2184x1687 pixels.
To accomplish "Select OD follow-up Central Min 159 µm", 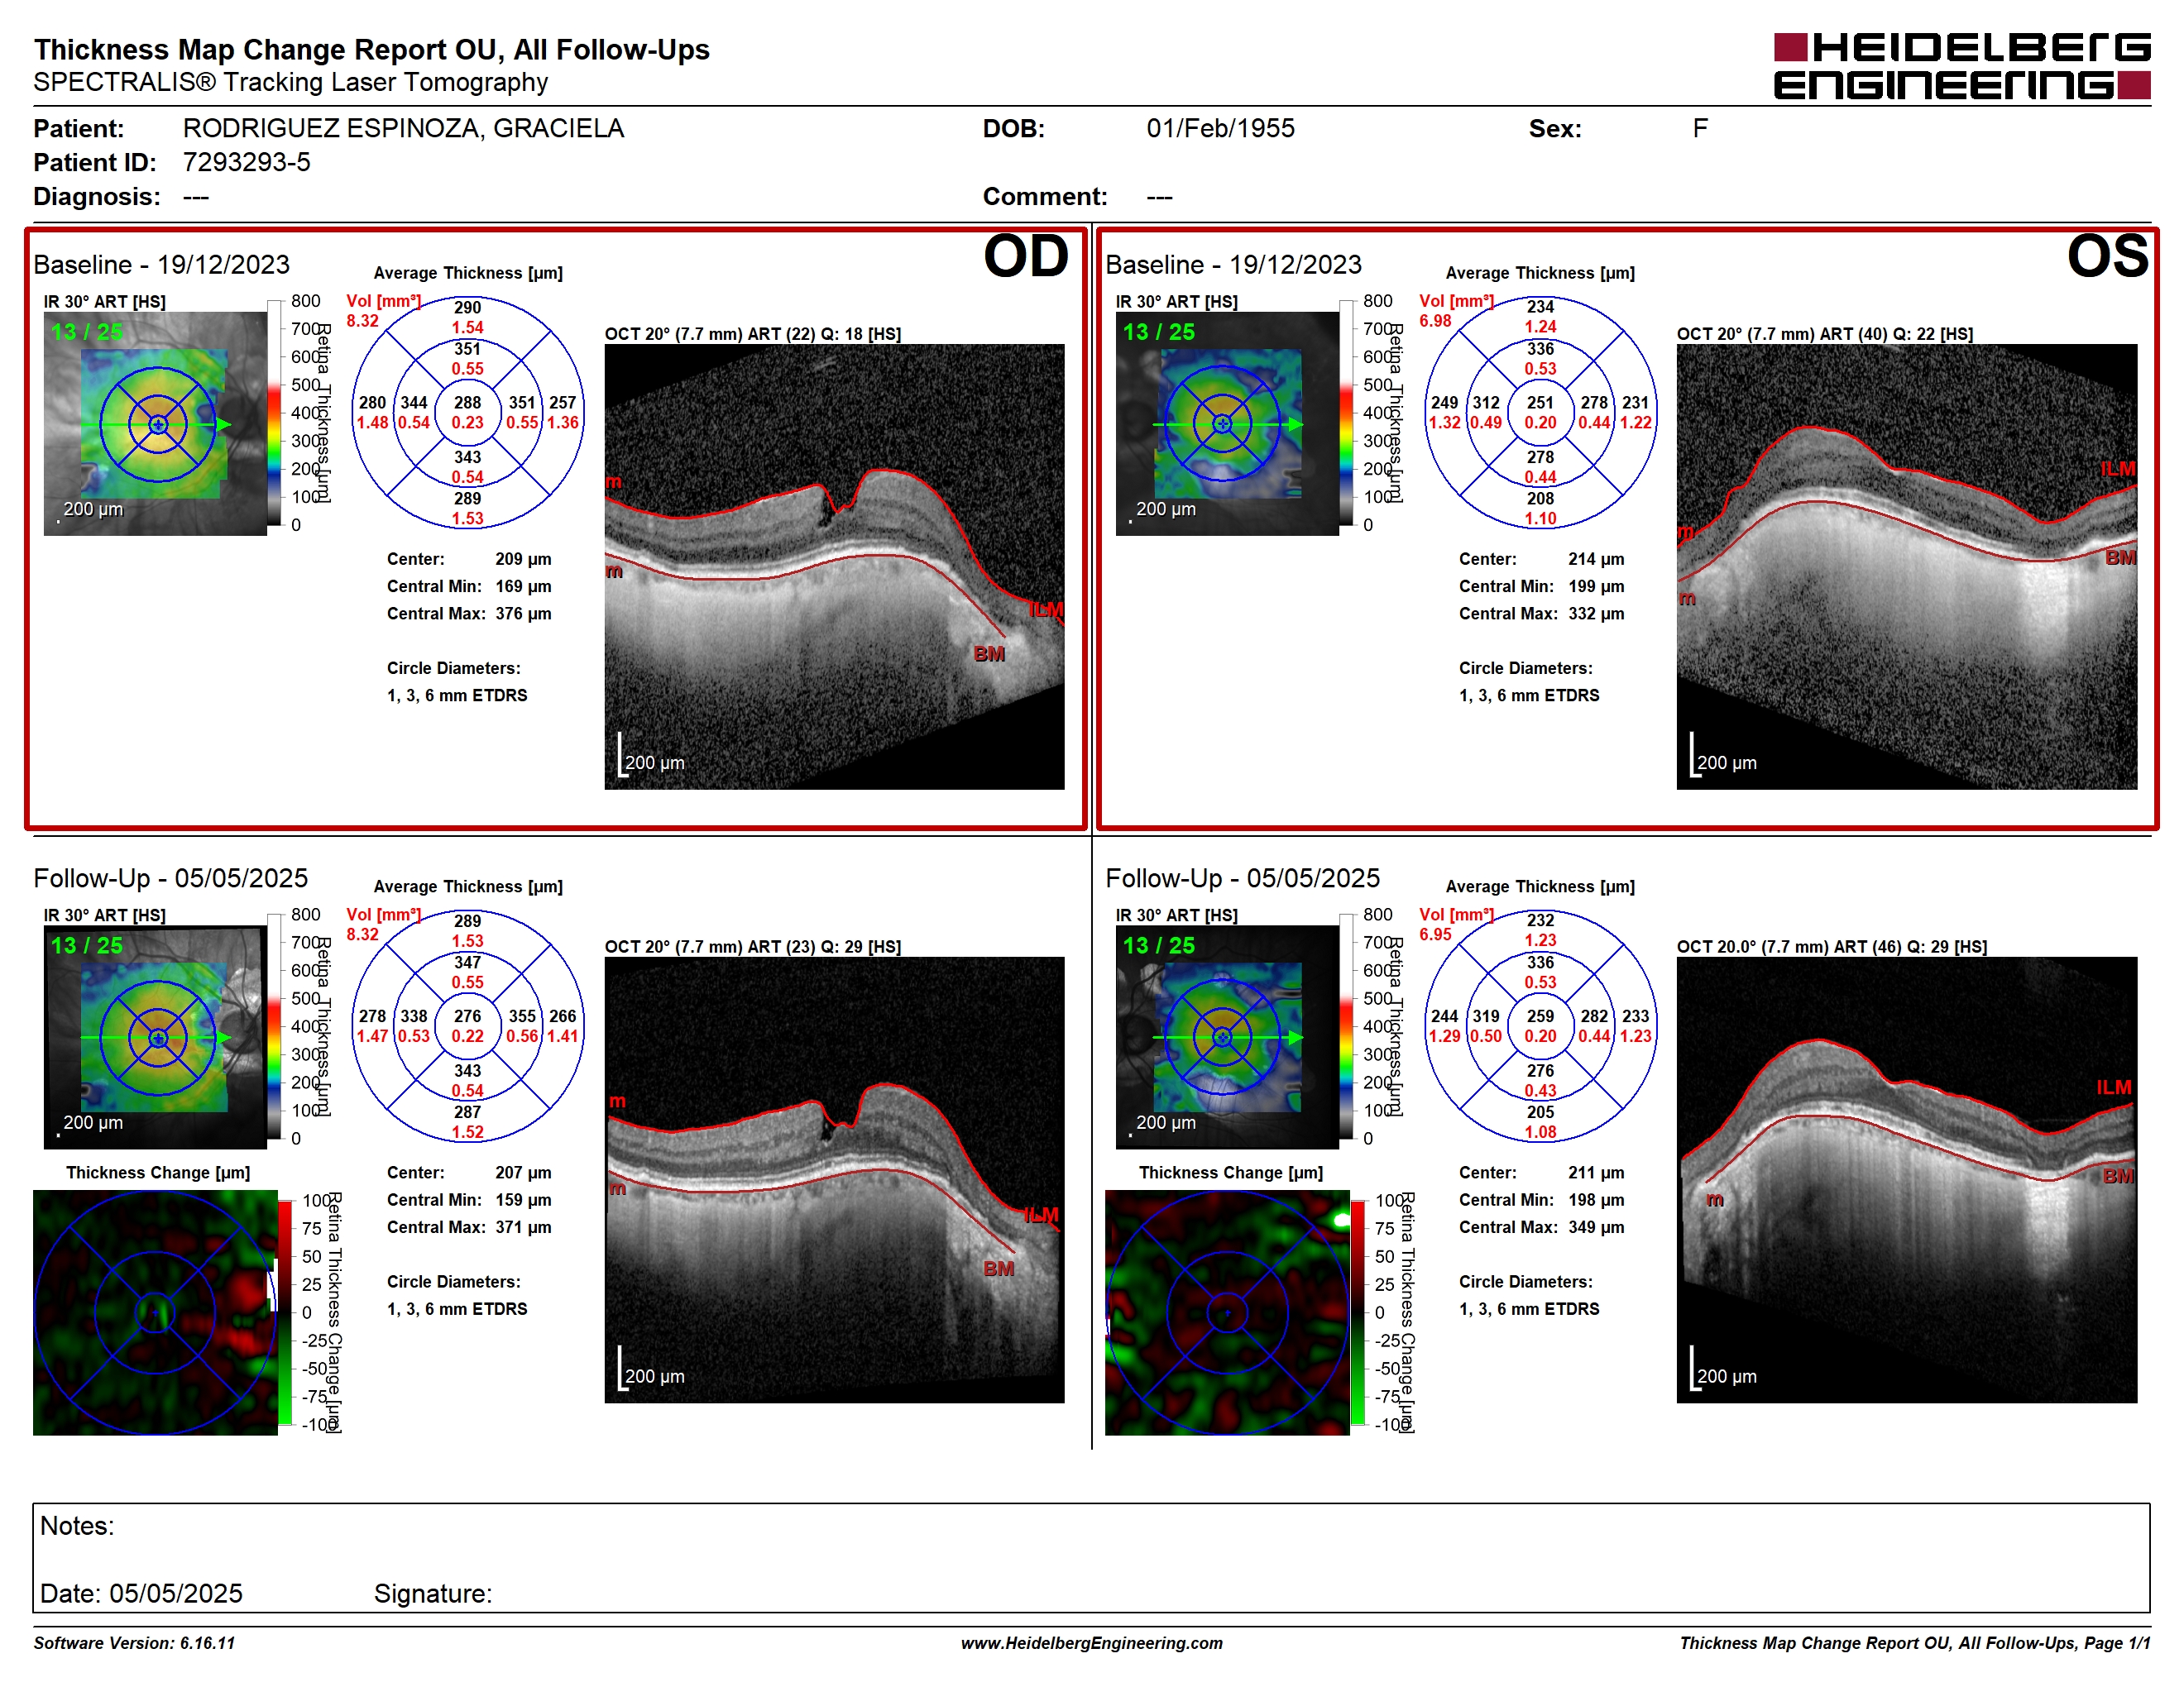I will 523,1199.
